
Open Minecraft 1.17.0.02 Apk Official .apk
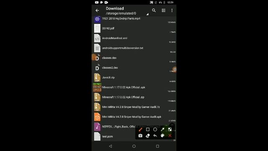pos(124,87)
